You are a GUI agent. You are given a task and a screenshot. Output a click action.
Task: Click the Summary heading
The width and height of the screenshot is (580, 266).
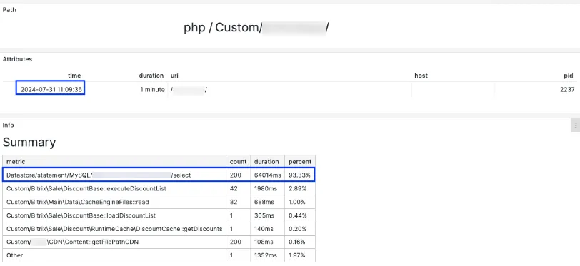[x=29, y=142]
